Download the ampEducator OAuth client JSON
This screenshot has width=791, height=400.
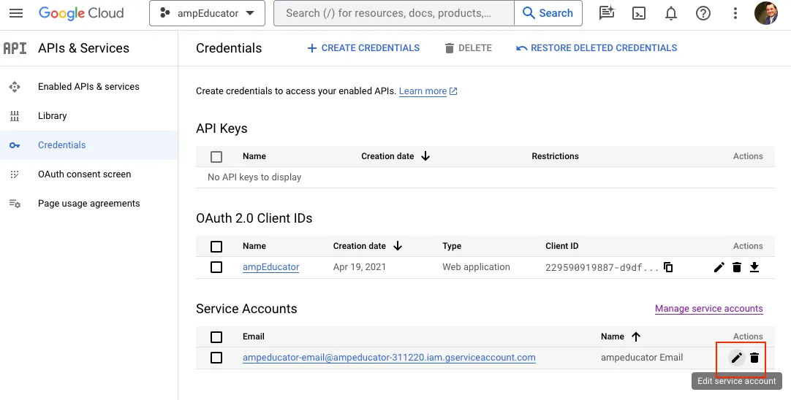pyautogui.click(x=754, y=267)
